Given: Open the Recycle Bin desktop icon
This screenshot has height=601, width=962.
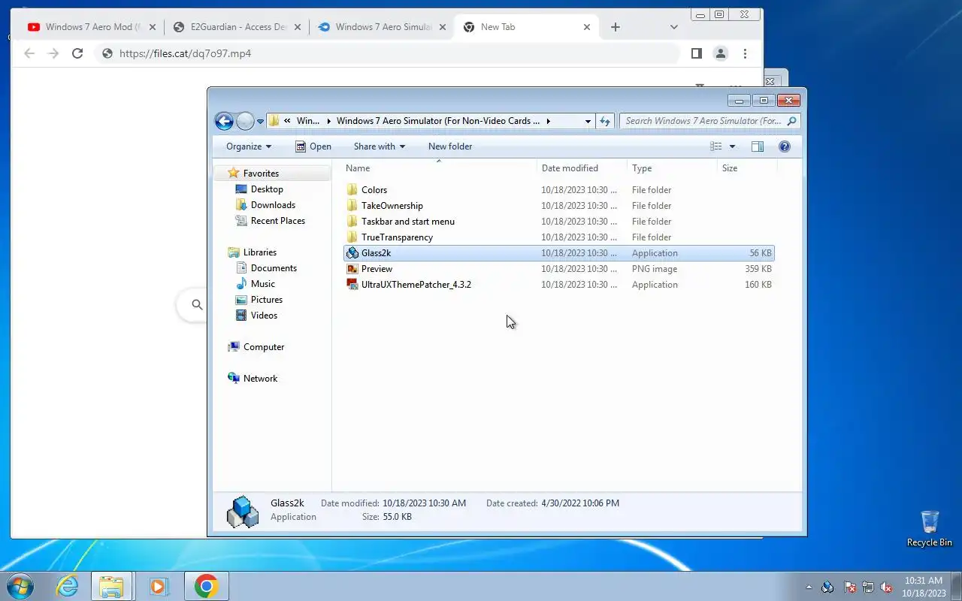Looking at the screenshot, I should tap(930, 529).
